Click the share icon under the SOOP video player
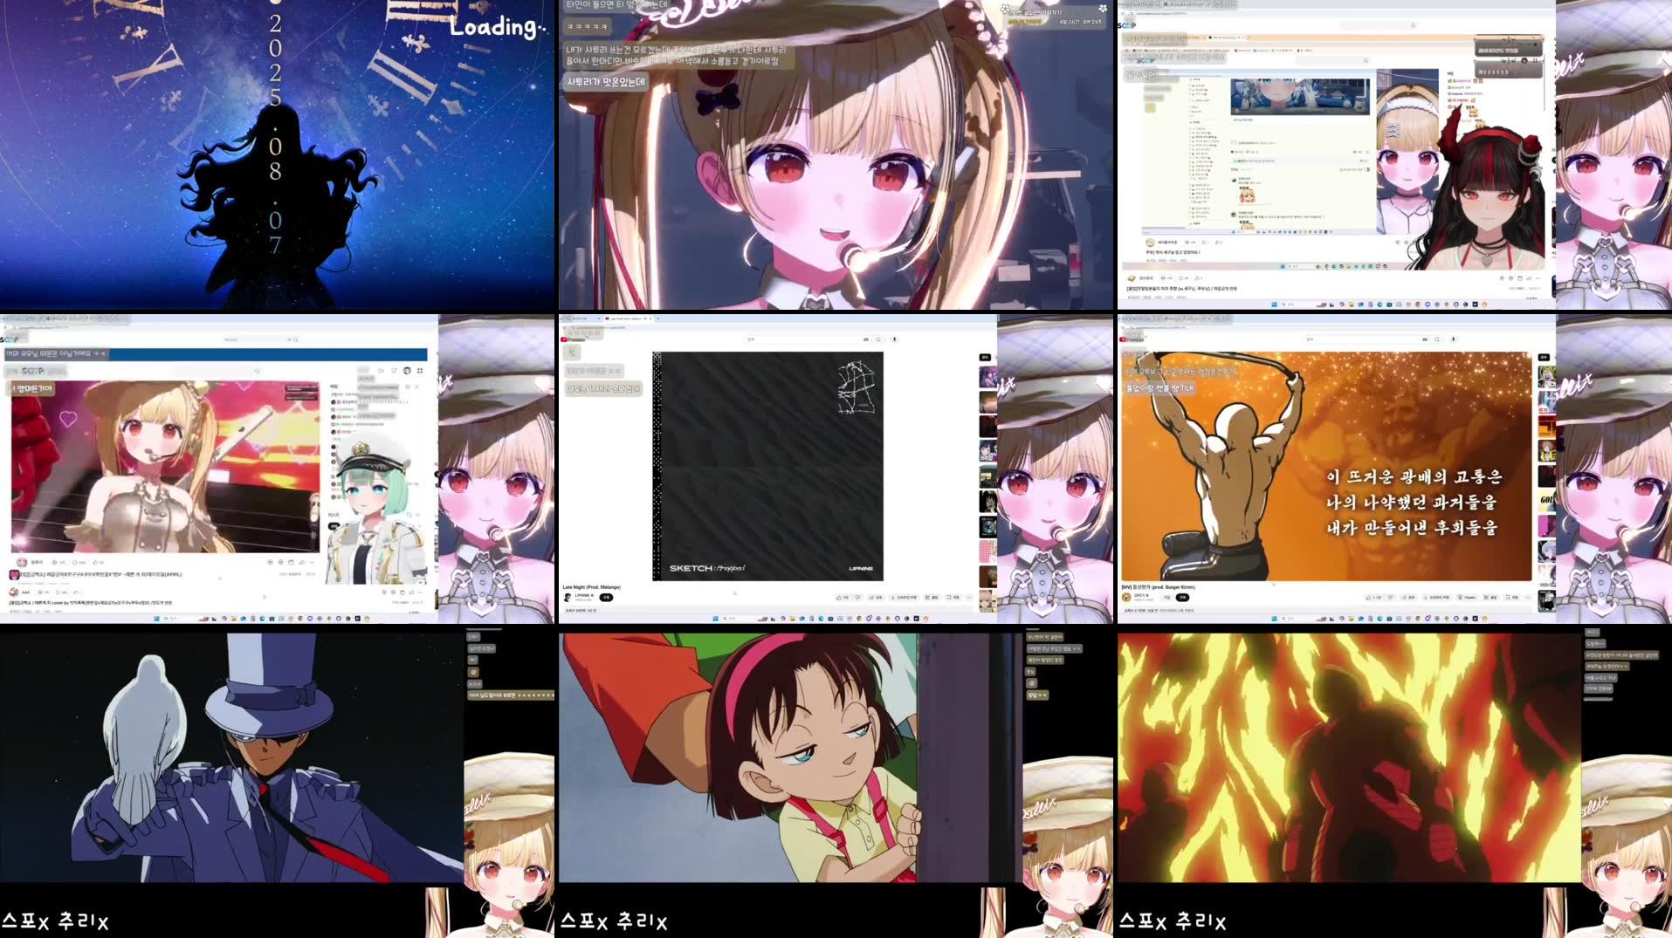The width and height of the screenshot is (1672, 938). (x=301, y=562)
